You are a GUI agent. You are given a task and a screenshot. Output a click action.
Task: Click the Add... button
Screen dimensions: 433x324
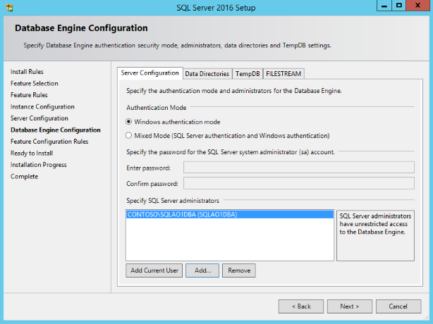point(202,270)
